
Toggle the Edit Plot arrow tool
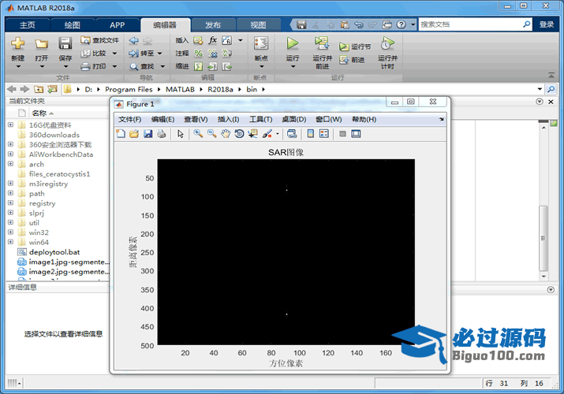(181, 134)
